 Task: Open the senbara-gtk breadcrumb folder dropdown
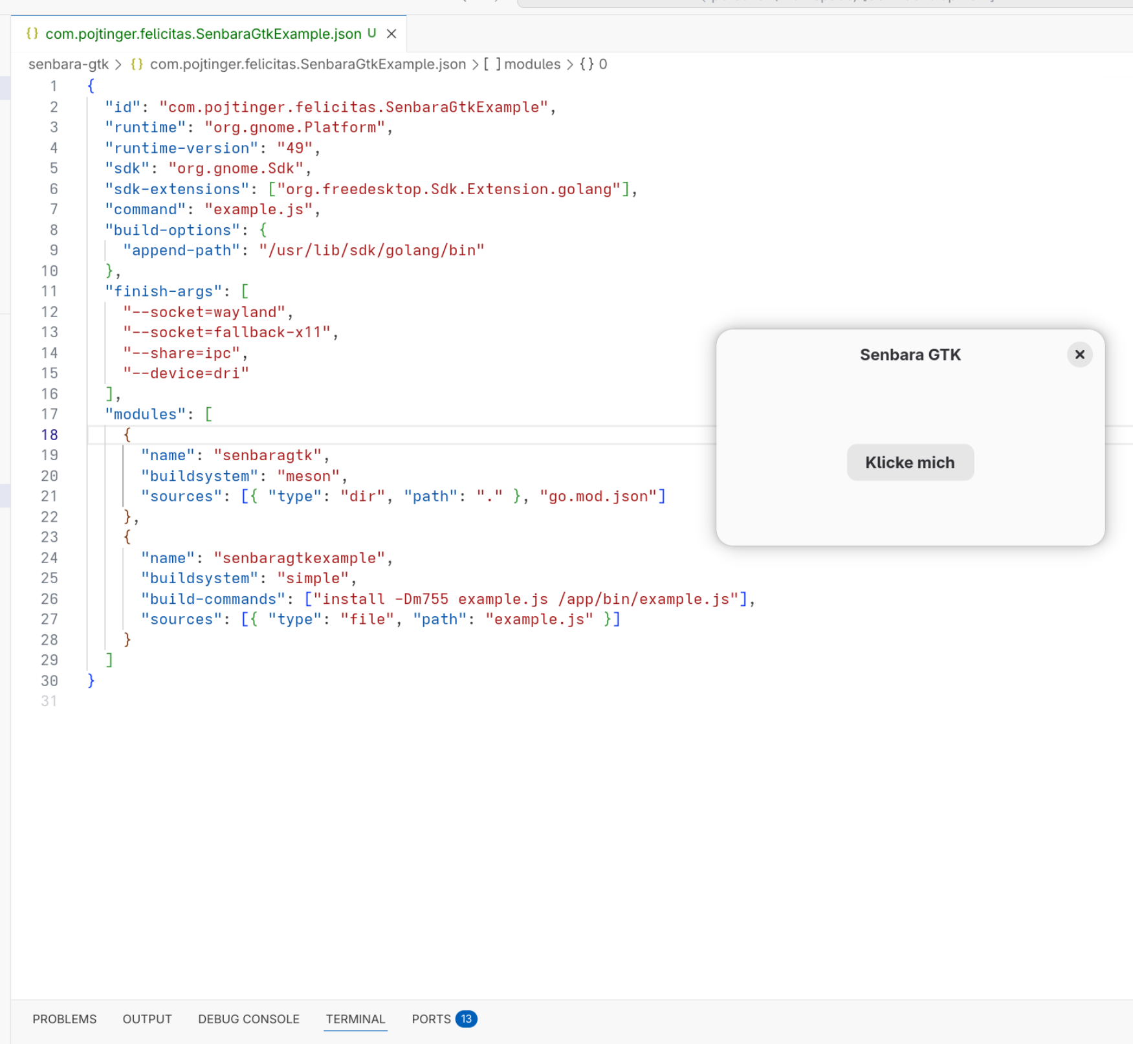click(x=69, y=64)
